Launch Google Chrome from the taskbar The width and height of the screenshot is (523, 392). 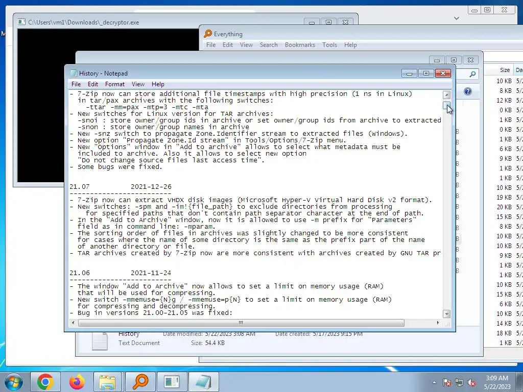(45, 382)
